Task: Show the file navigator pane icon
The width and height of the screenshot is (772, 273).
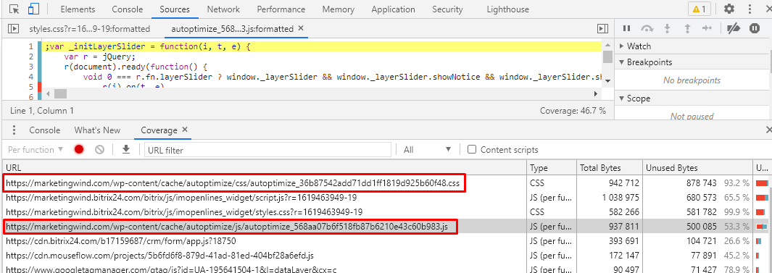Action: point(14,29)
